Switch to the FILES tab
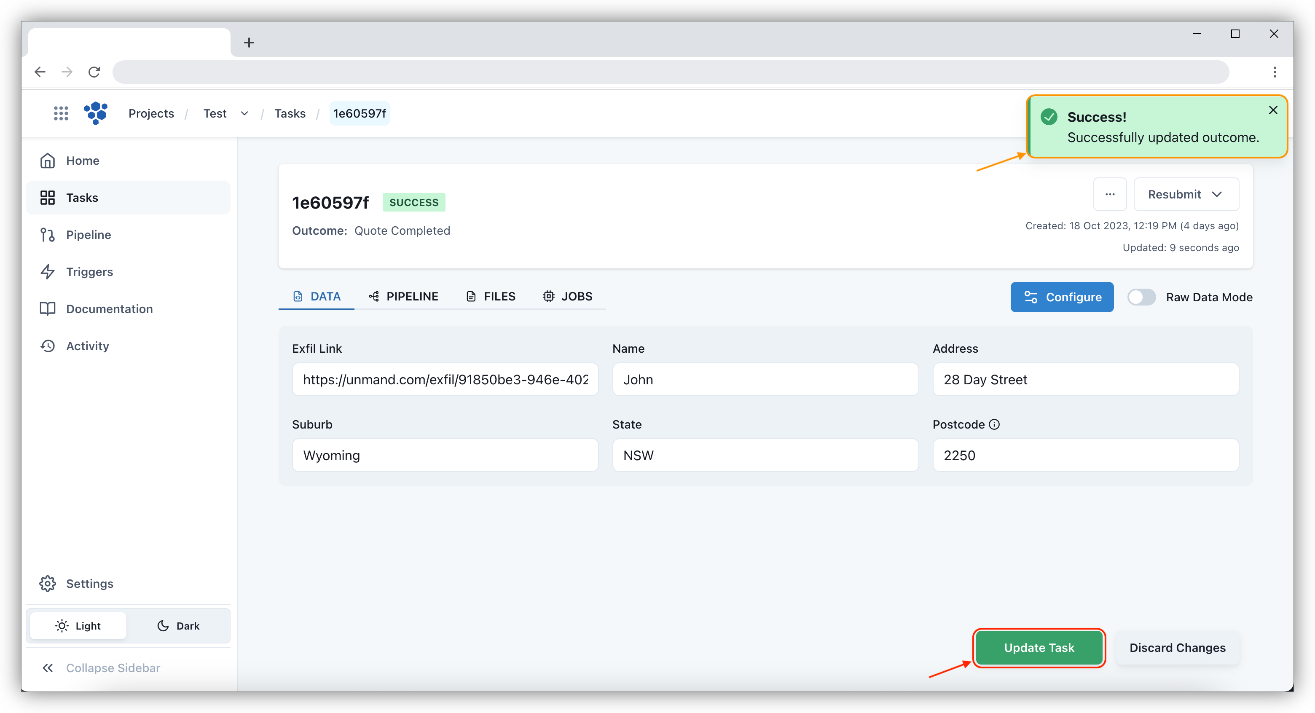This screenshot has width=1315, height=713. pyautogui.click(x=491, y=296)
